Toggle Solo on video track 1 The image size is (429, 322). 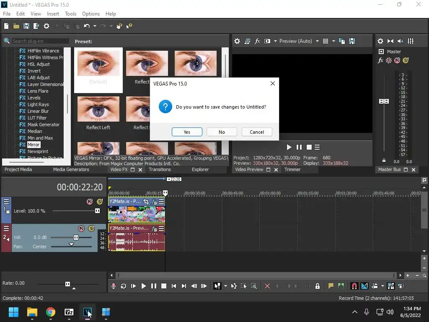click(x=100, y=202)
